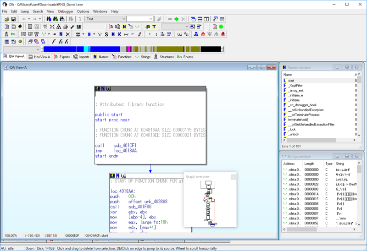Open the Off dat dropdown arrow
This screenshot has width=367, height=251.
tap(83, 34)
